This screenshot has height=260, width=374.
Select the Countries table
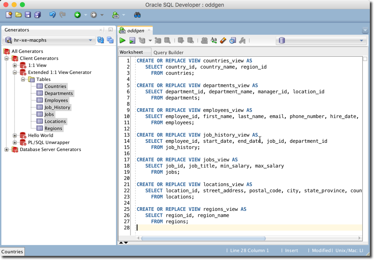tap(55, 86)
